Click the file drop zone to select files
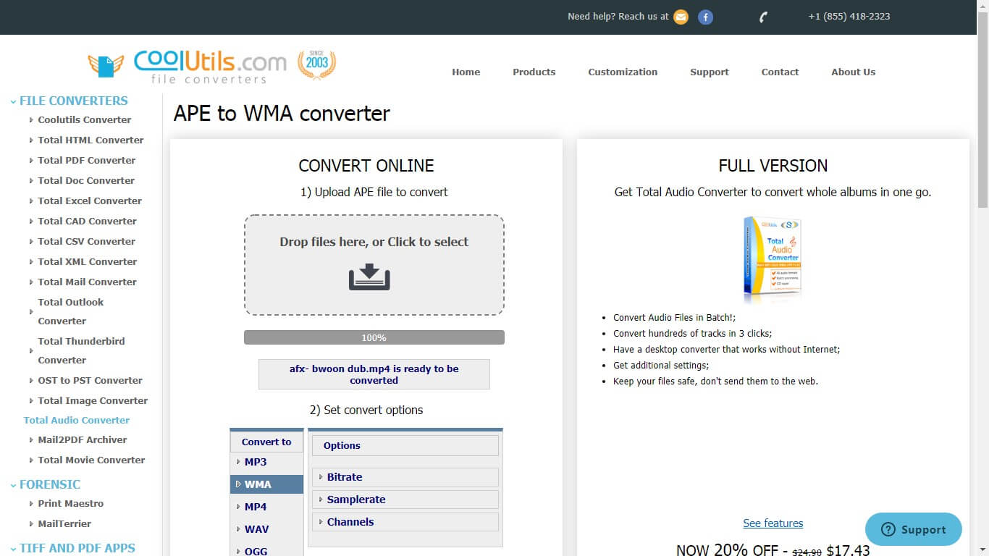989x556 pixels. click(374, 265)
